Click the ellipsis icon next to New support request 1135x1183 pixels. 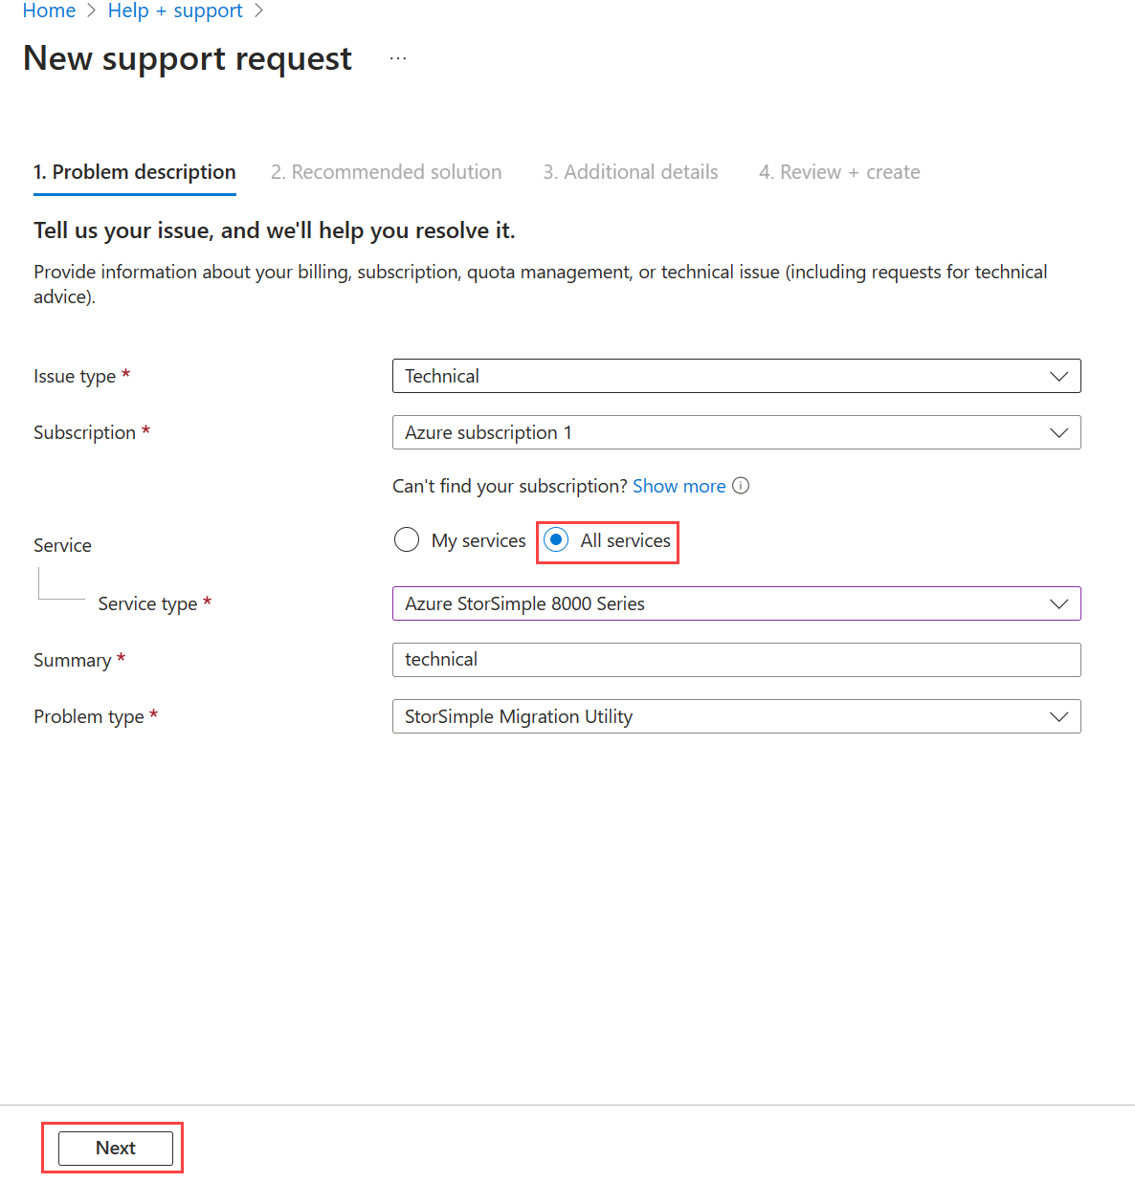coord(397,57)
